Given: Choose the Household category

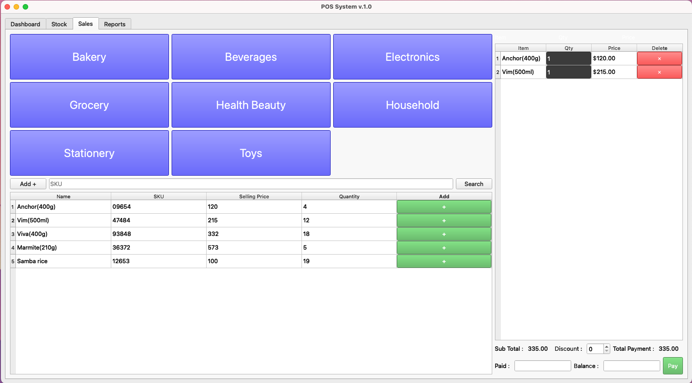Looking at the screenshot, I should pos(413,105).
